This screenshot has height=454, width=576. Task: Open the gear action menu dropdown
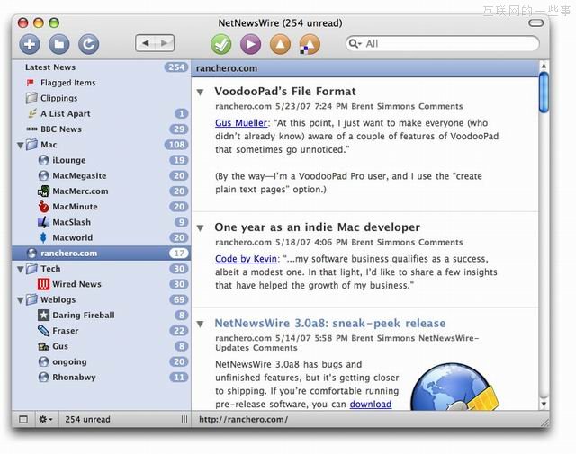46,419
